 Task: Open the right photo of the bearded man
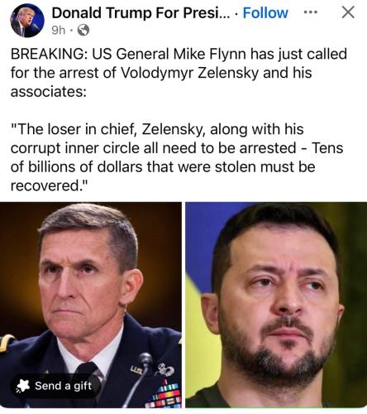click(276, 305)
